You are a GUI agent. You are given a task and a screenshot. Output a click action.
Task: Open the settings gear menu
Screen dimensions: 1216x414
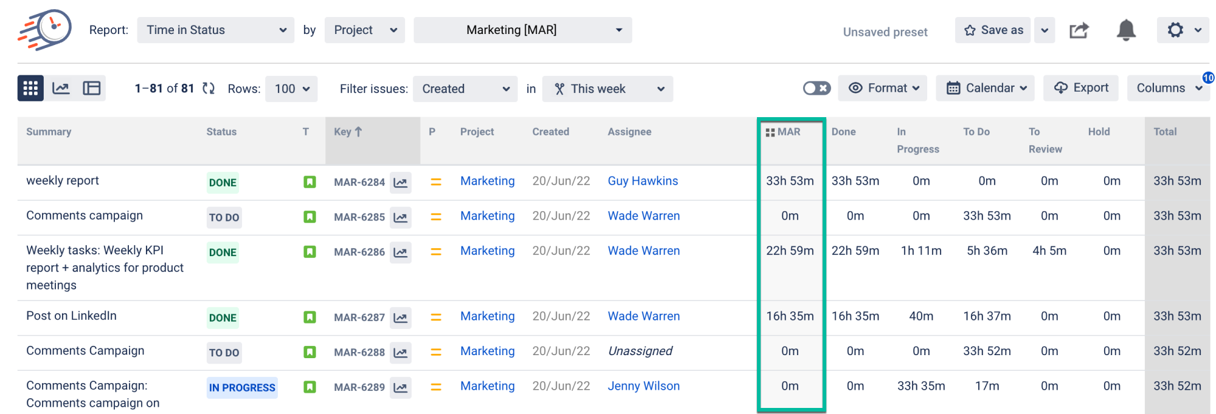[1183, 30]
